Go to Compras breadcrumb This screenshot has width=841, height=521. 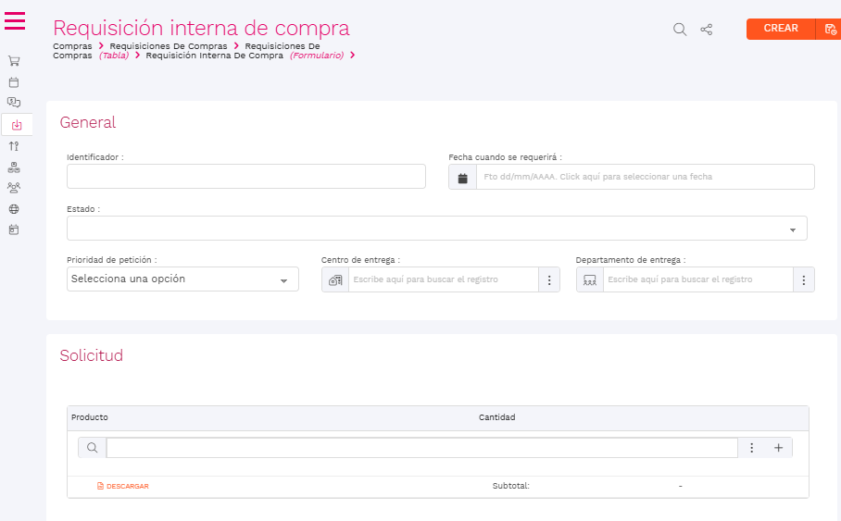tap(72, 45)
